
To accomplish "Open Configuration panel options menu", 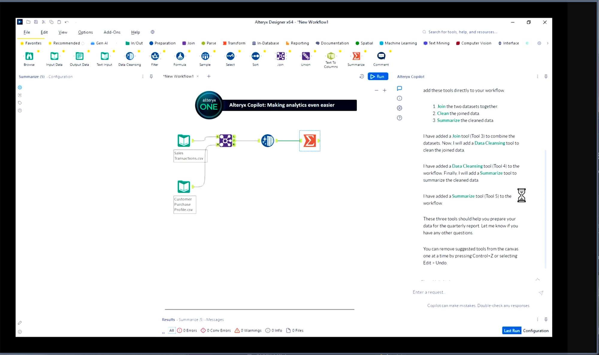I will point(143,77).
